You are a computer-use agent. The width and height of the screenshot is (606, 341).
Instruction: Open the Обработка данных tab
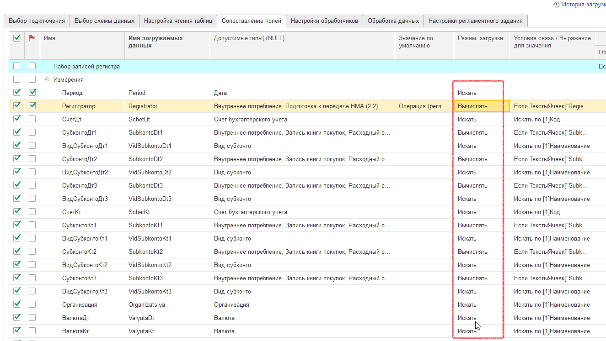[393, 21]
